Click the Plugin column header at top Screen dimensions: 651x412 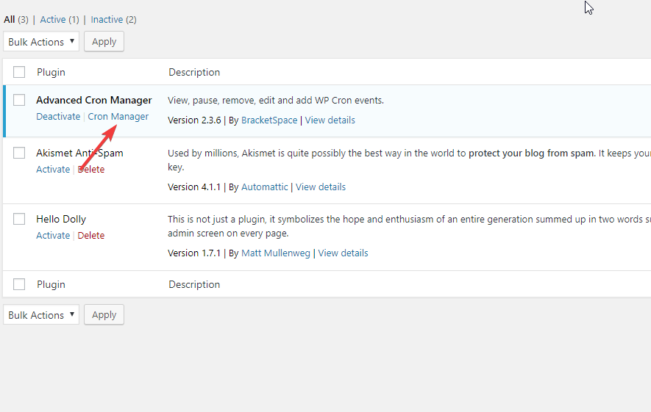[x=51, y=72]
